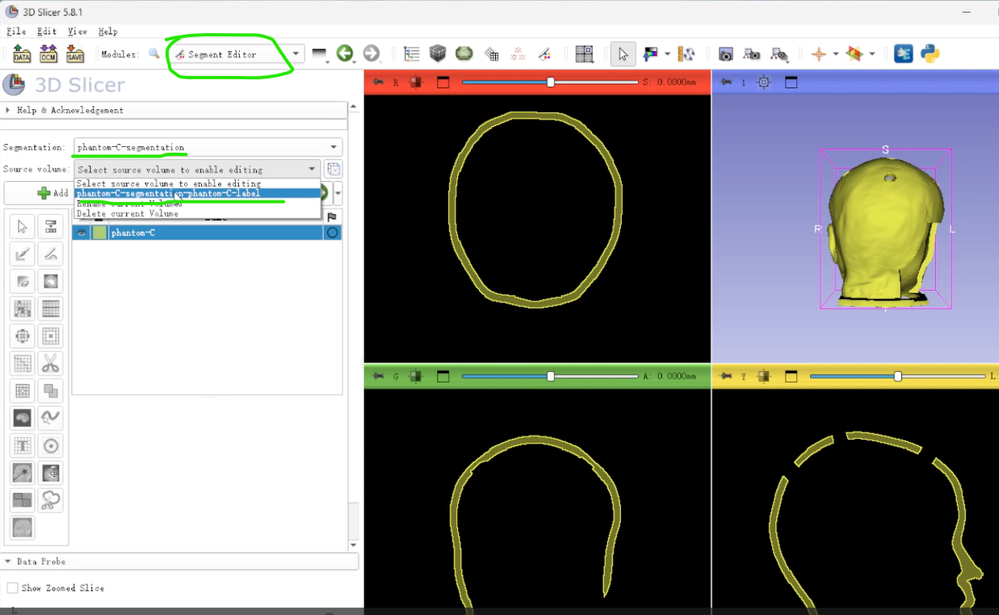
Task: Click the ruler markups toolbar icon
Action: [x=686, y=54]
